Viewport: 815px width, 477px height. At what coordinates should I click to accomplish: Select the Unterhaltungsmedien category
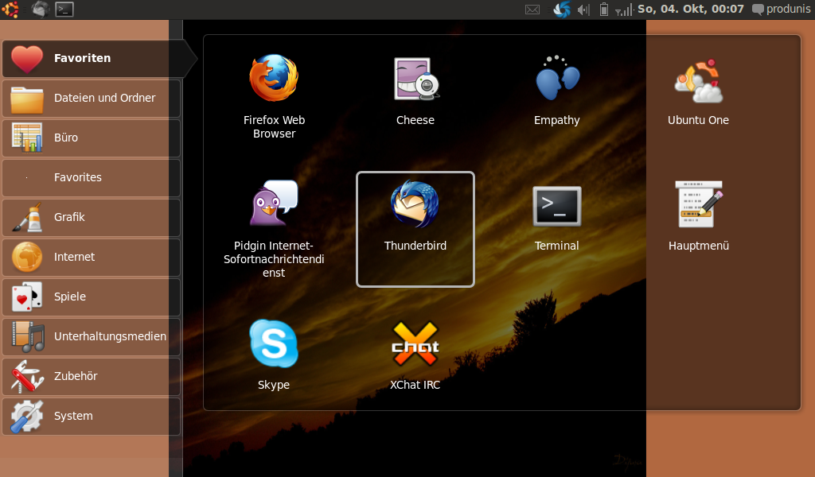[92, 337]
